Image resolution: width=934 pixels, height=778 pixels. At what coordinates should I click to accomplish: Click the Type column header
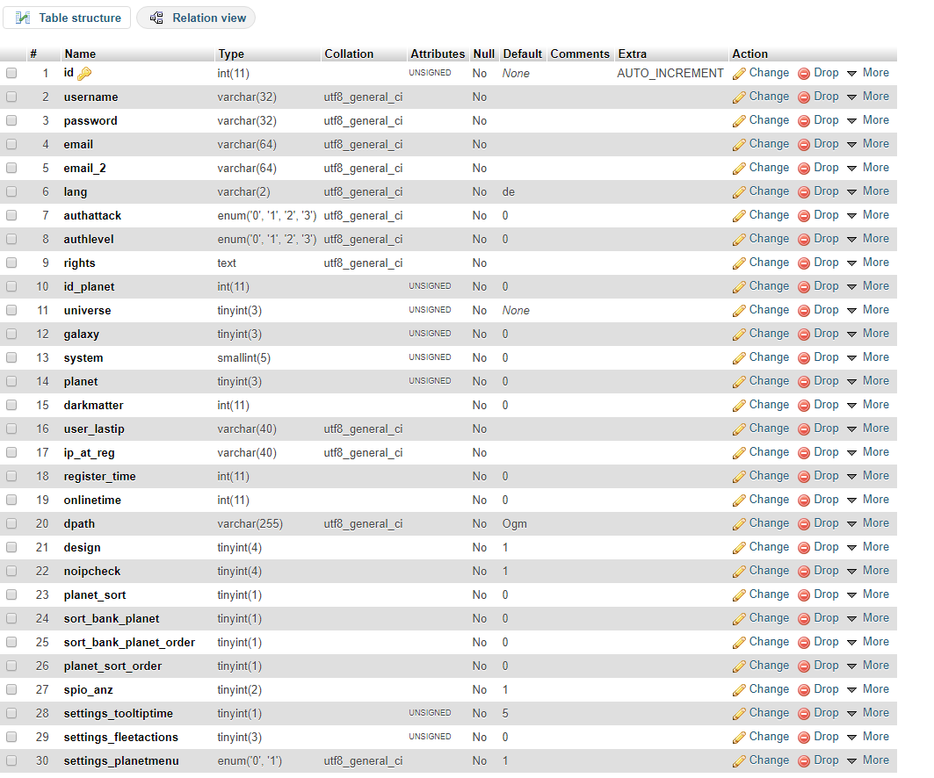click(x=231, y=54)
